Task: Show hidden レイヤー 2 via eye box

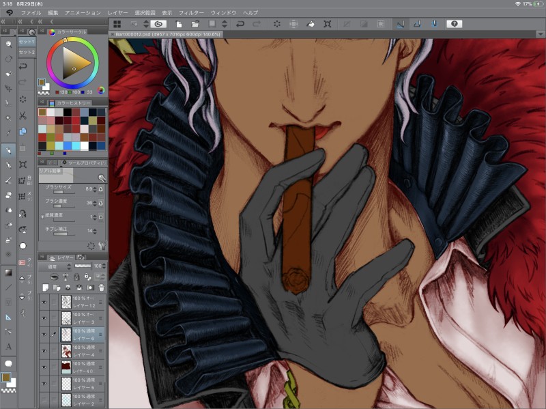Action: click(x=44, y=400)
